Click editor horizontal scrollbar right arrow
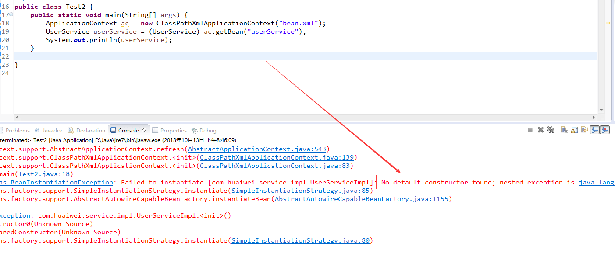The width and height of the screenshot is (615, 257). coord(595,117)
